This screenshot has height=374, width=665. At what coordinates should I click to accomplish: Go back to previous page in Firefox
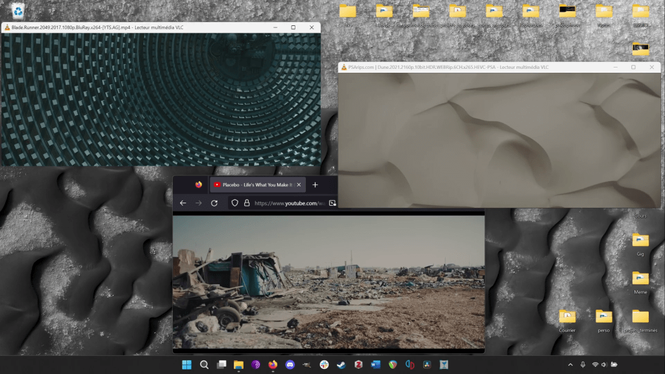pyautogui.click(x=182, y=203)
